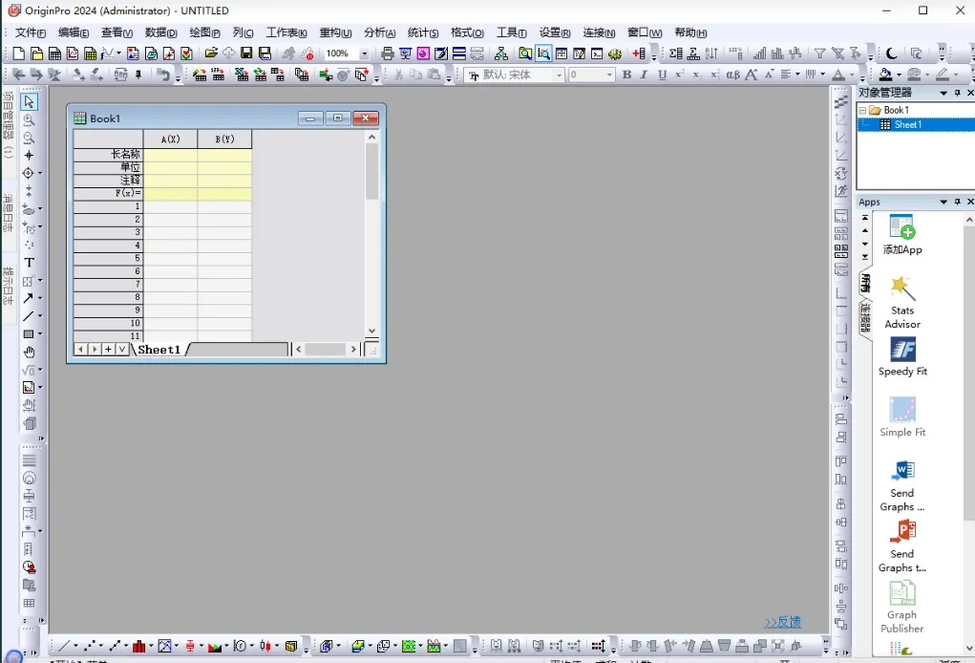Select the Sheet1 tab in Book1
The width and height of the screenshot is (975, 663).
click(x=159, y=350)
